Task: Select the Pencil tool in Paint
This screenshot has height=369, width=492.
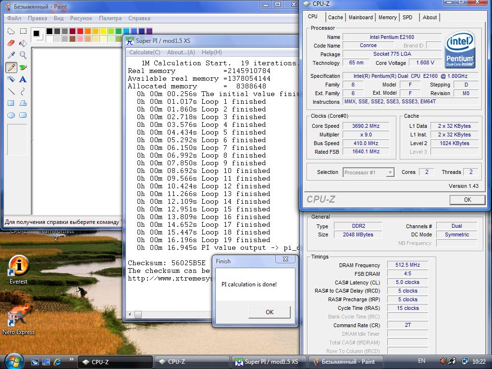Action: 11,67
